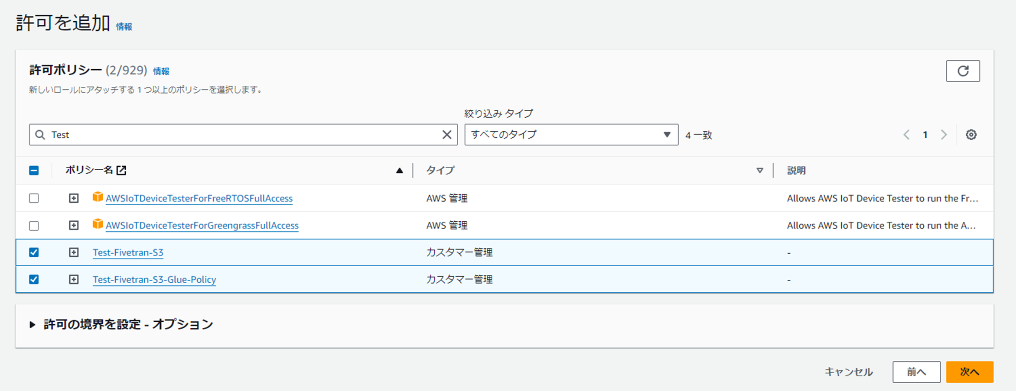Expand Test-Fivetran-S3-Glue-Policy row details

pos(74,279)
